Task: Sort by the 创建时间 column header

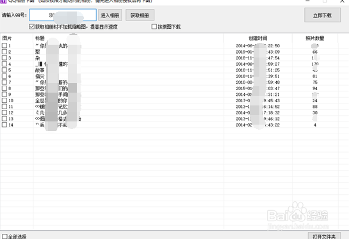Action: 258,38
